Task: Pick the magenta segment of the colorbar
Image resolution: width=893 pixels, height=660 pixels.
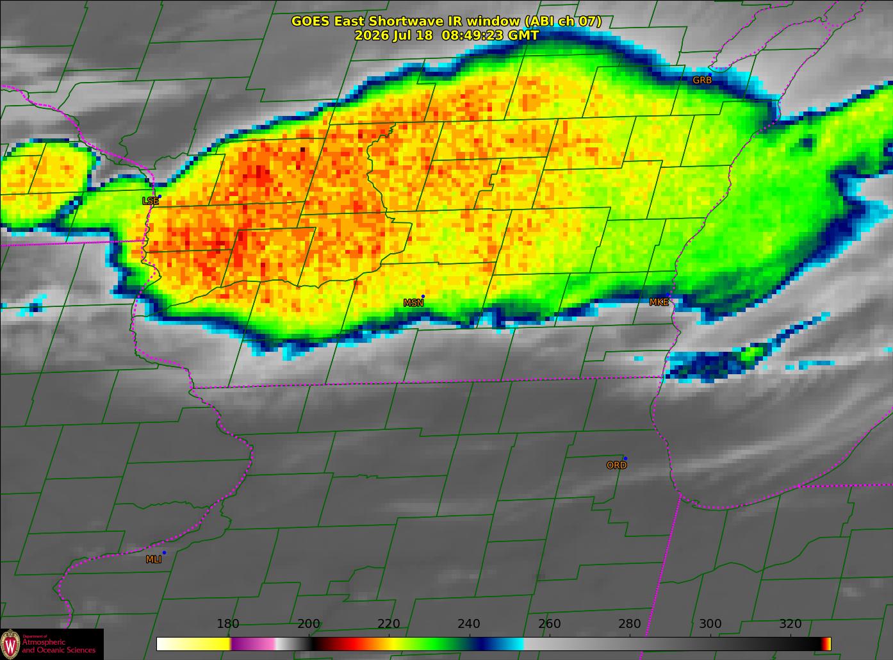Action: [253, 644]
